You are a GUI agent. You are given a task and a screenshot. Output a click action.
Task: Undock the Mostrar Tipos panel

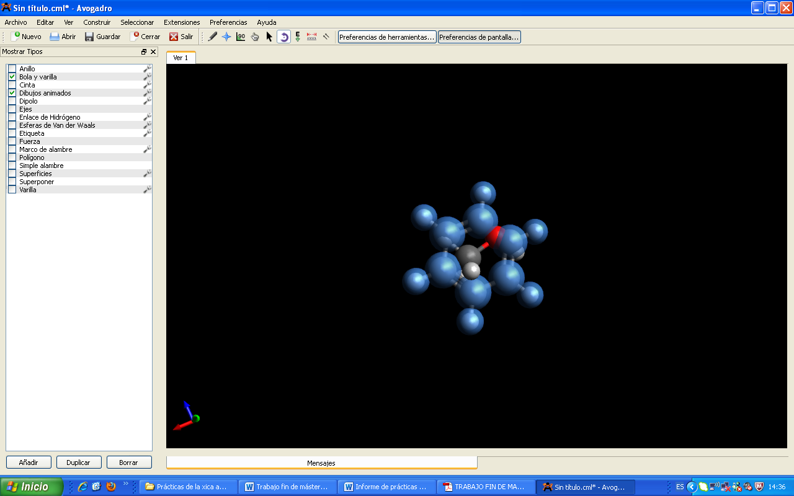point(144,52)
